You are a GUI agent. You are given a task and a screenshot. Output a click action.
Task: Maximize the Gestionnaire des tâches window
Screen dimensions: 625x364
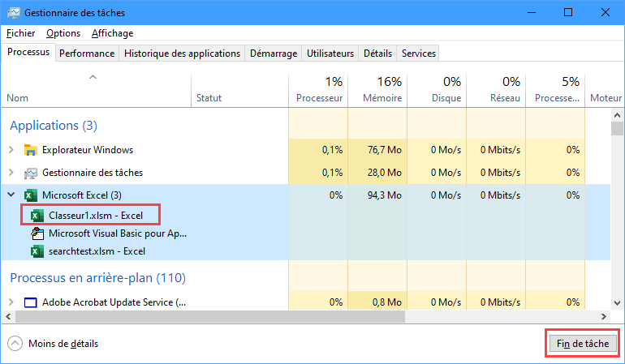[568, 12]
